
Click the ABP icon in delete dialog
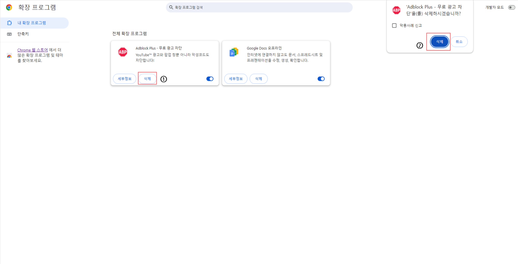[396, 10]
